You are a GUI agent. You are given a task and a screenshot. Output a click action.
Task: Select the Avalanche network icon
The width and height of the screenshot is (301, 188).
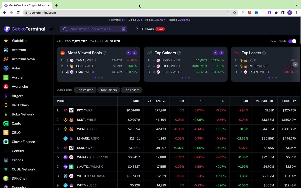click(x=6, y=87)
